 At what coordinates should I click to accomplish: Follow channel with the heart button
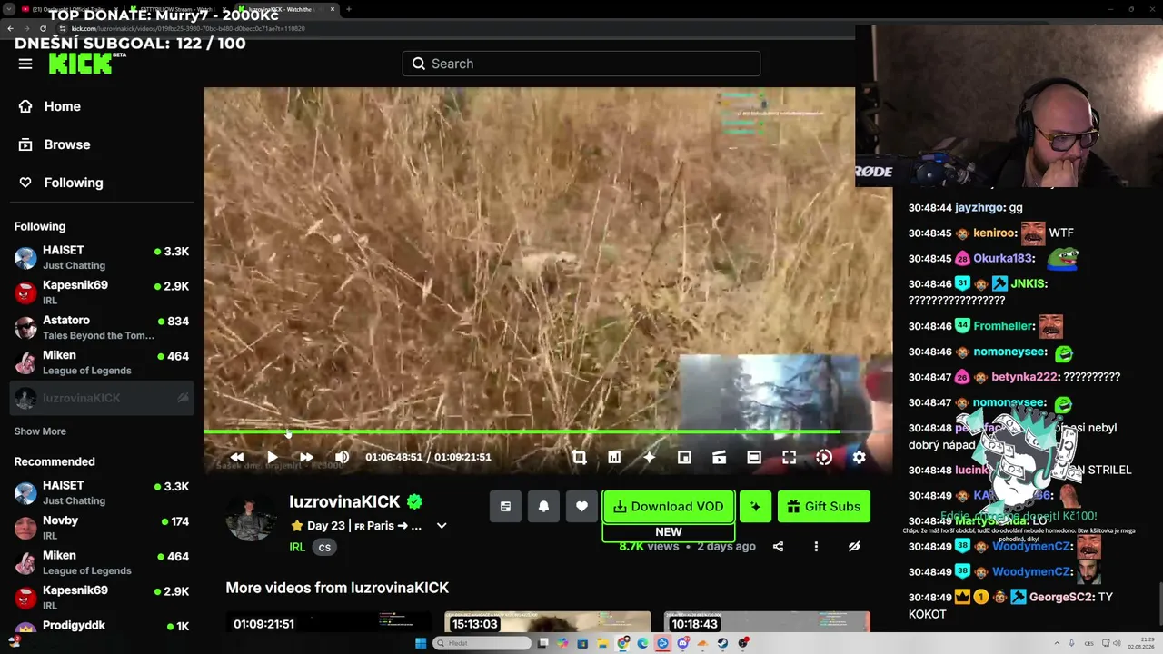point(581,507)
